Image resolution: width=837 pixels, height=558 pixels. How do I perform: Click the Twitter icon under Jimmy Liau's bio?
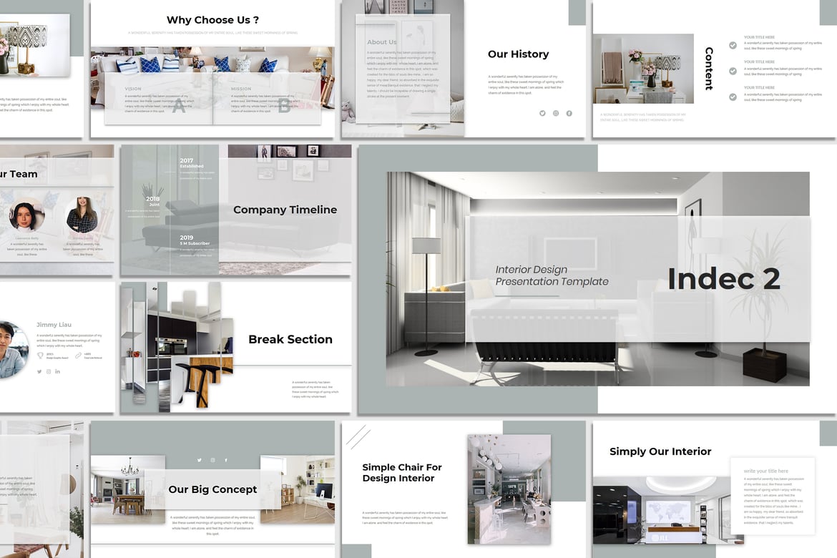(x=39, y=372)
